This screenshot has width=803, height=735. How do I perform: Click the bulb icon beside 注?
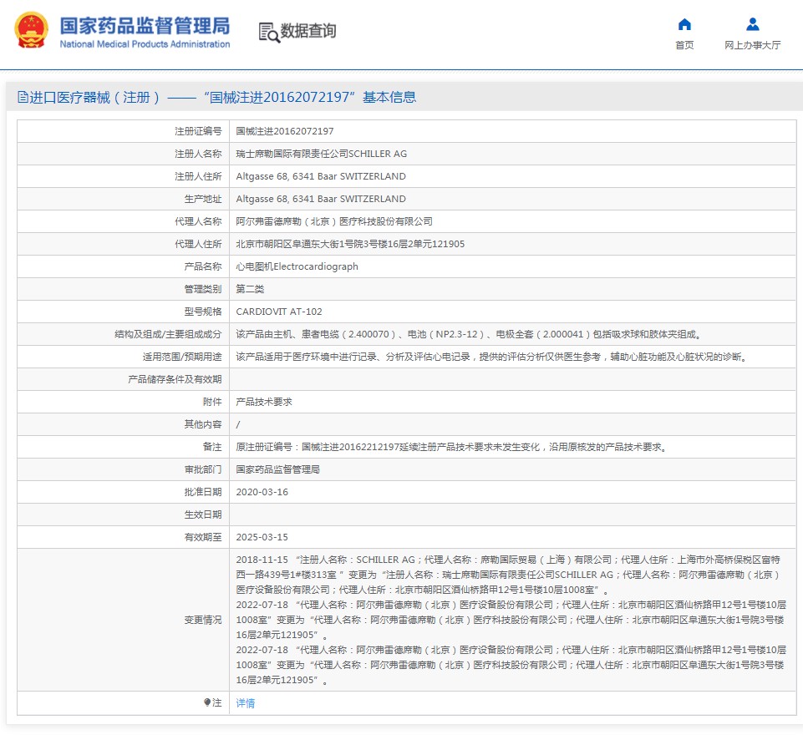click(207, 702)
